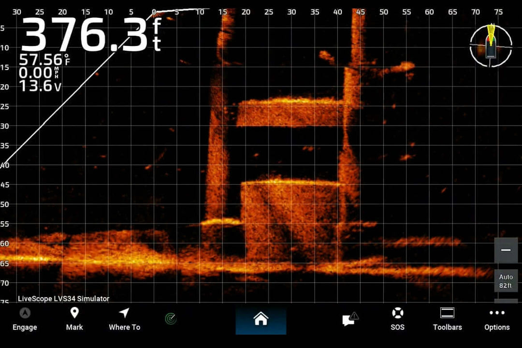Toggle the Auto 82ft range mode
Image resolution: width=522 pixels, height=348 pixels.
tap(506, 281)
